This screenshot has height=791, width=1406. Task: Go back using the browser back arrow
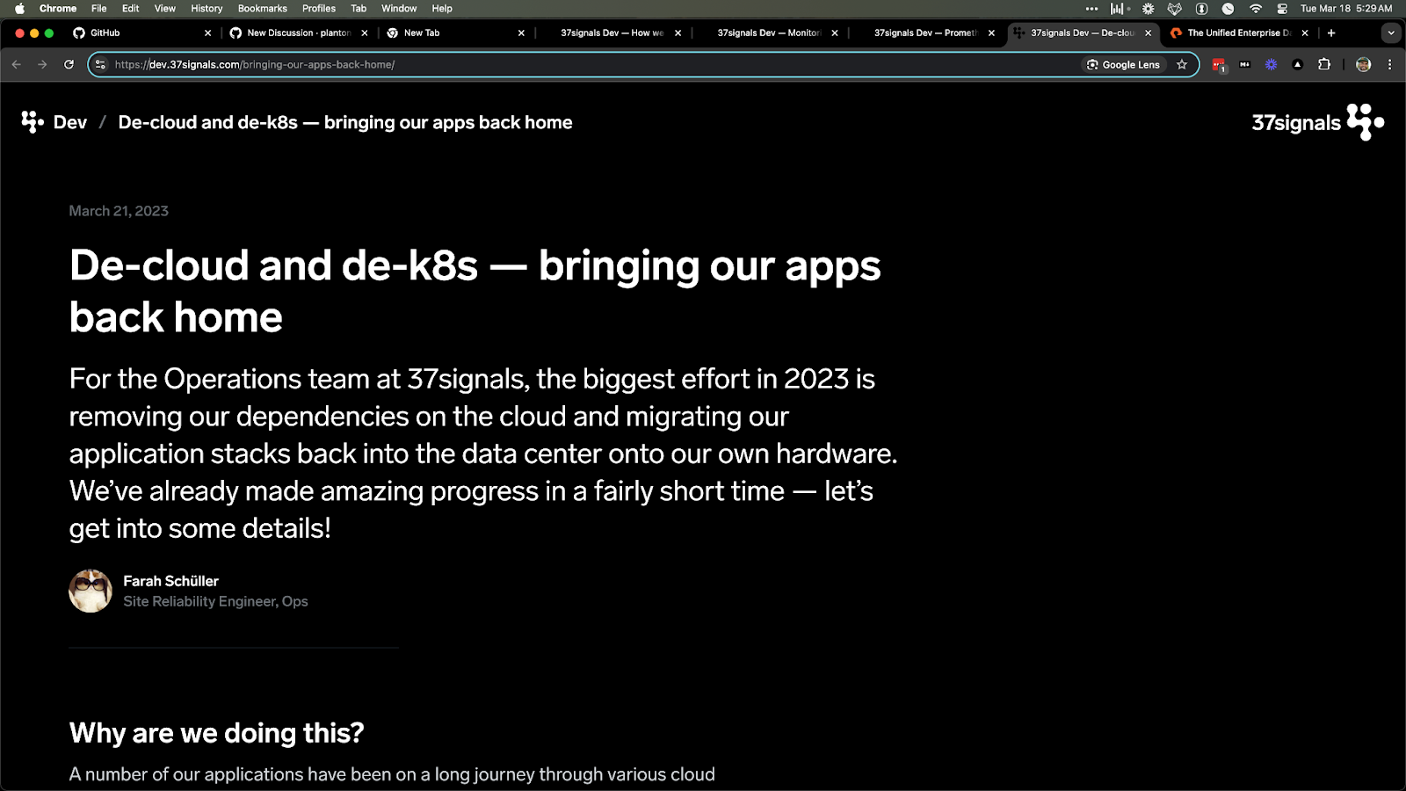pos(16,64)
